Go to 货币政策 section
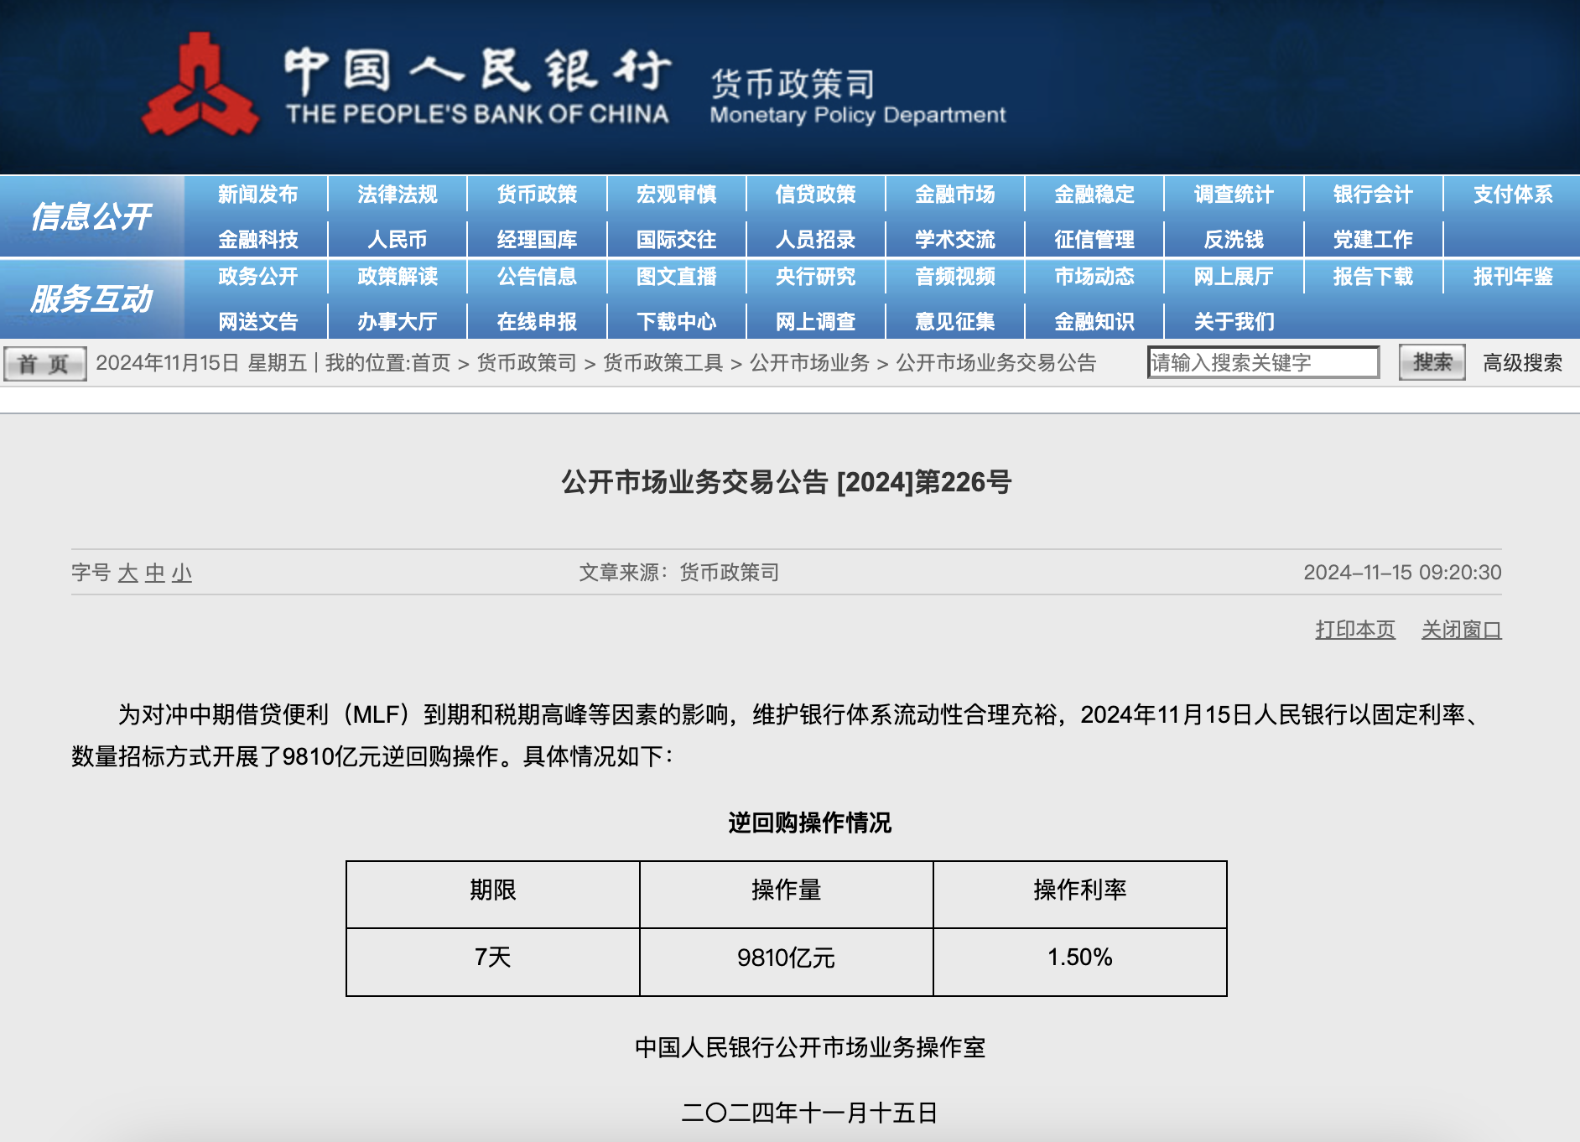The width and height of the screenshot is (1580, 1142). pos(537,195)
